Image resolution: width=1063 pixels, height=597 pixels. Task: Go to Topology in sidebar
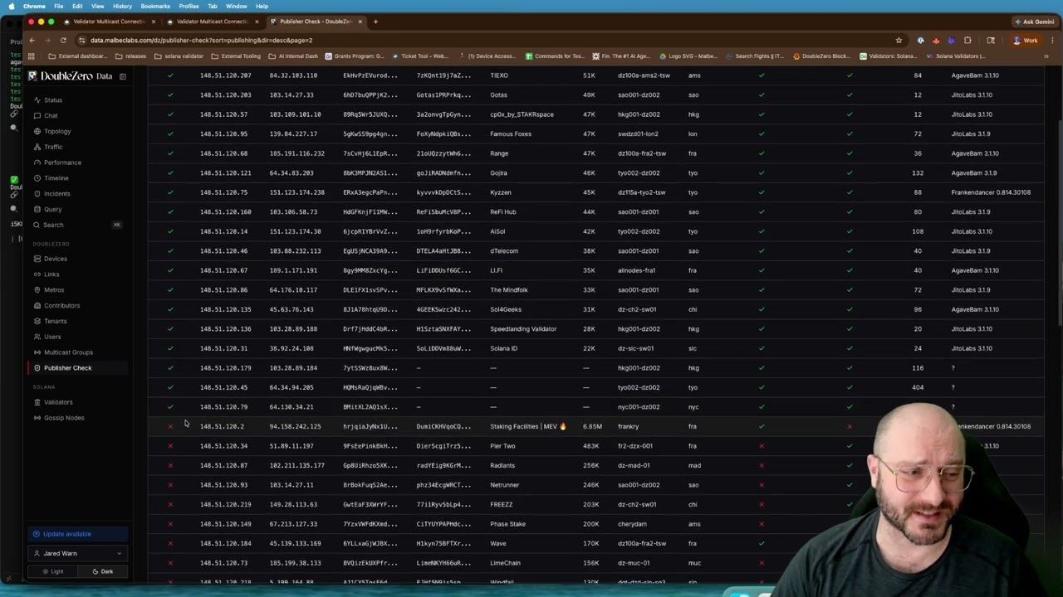57,132
